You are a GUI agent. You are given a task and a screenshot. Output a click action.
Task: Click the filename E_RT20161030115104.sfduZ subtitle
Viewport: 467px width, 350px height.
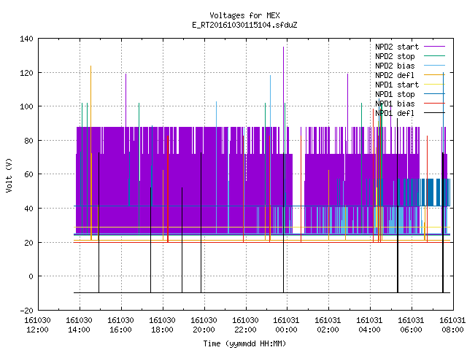tap(244, 25)
